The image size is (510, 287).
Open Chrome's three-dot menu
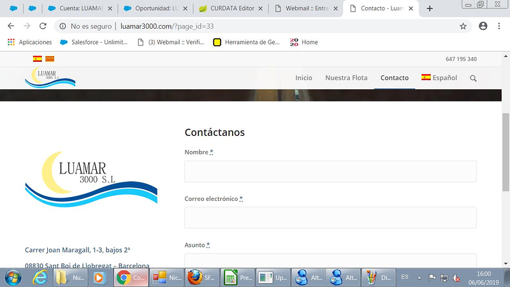(x=499, y=26)
